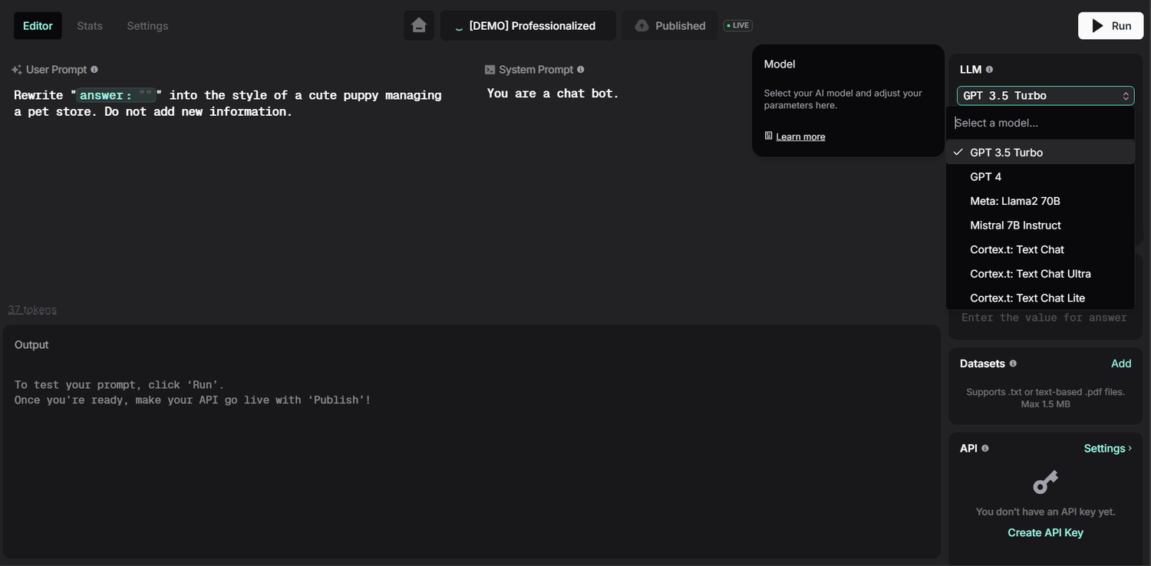This screenshot has width=1151, height=566.
Task: Click checkmark beside GPT 3.5 Turbo
Action: 958,152
